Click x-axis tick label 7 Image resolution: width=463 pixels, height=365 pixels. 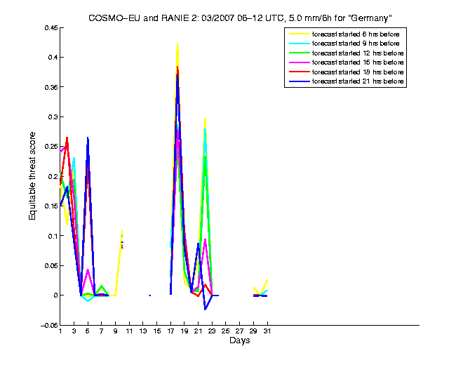[102, 331]
